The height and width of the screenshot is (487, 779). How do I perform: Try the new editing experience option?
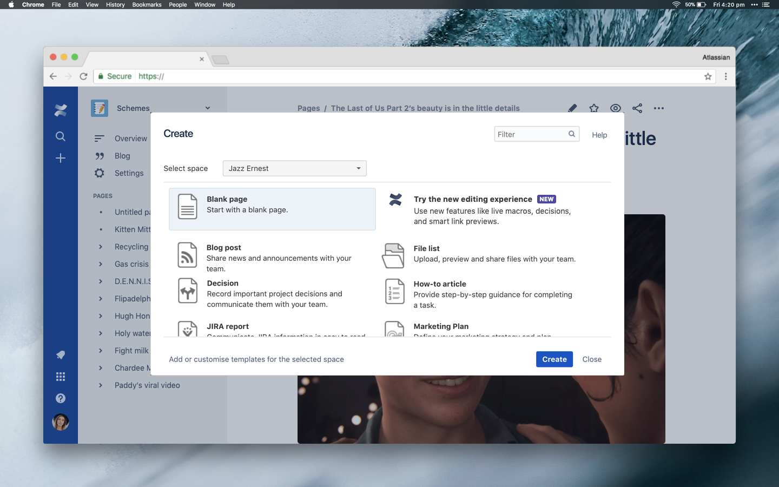[480, 210]
